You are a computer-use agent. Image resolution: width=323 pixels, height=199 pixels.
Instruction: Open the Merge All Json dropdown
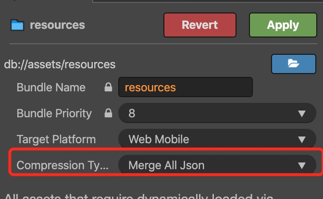click(211, 166)
